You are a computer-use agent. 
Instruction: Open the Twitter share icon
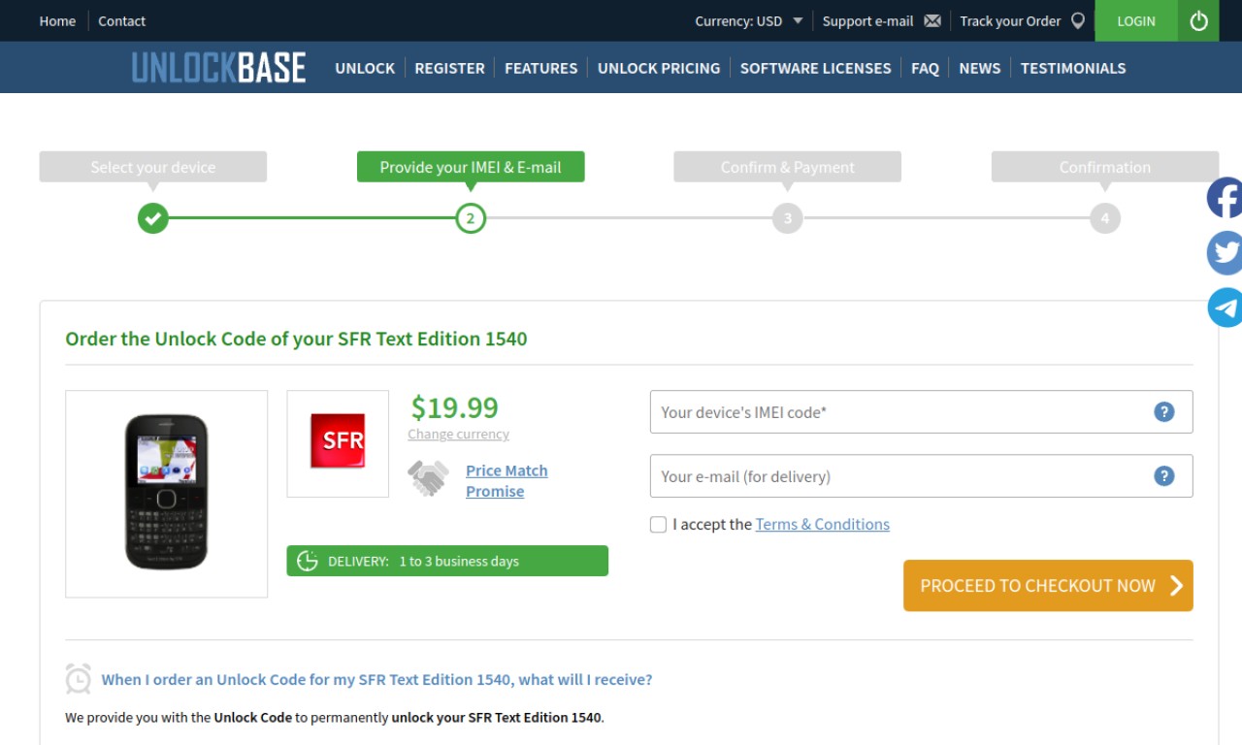click(x=1225, y=253)
